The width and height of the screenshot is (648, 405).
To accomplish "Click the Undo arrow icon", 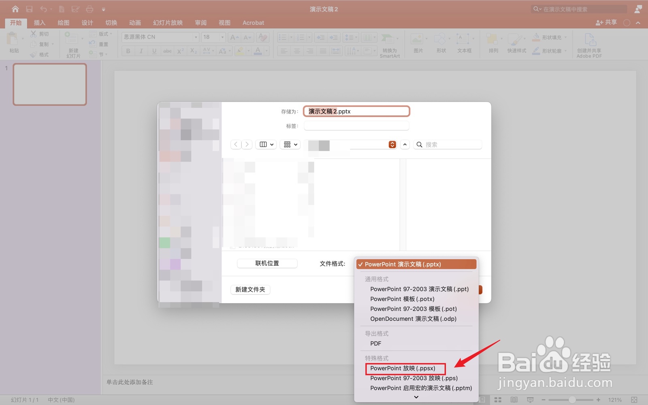I will pos(43,9).
